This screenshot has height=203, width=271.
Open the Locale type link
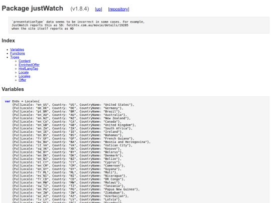[x=24, y=72]
